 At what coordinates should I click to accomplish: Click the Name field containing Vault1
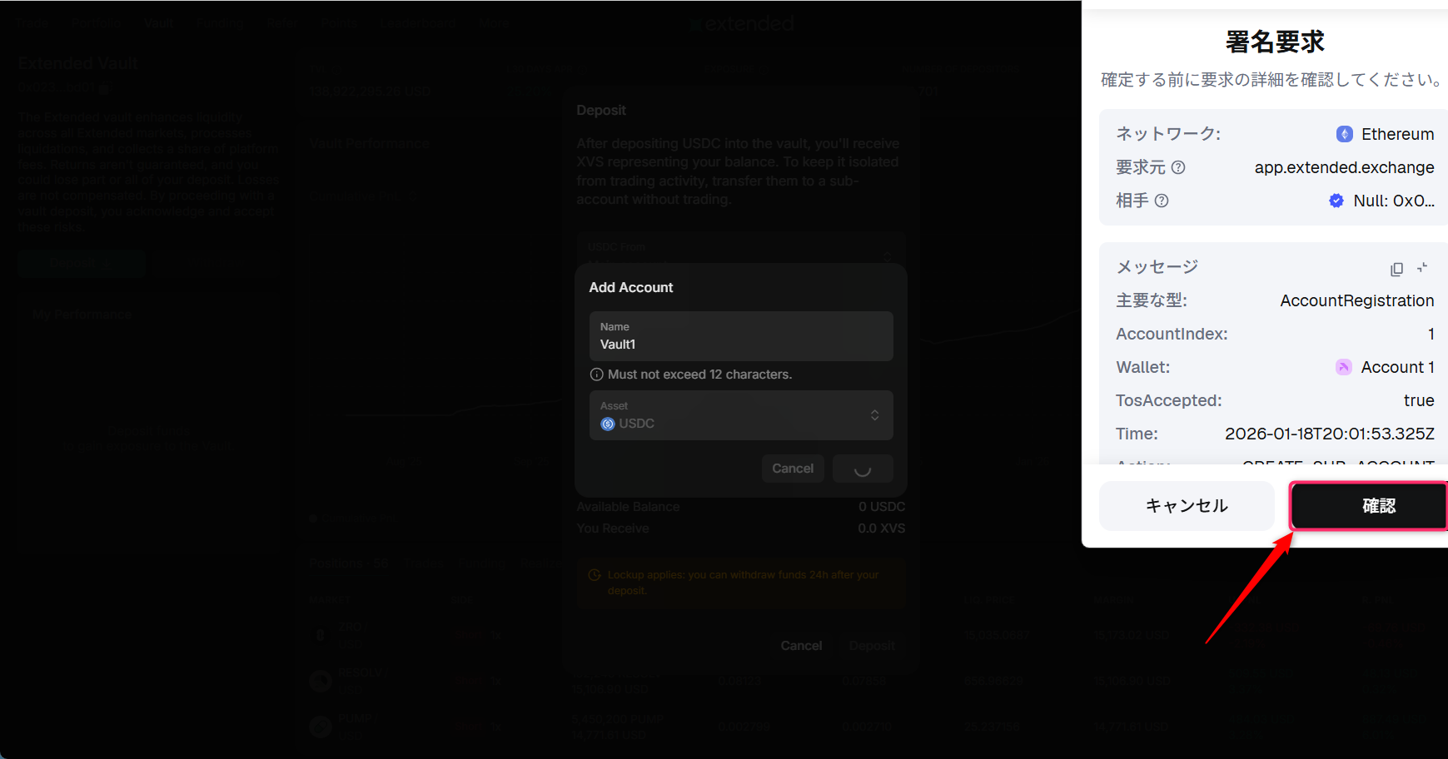coord(740,336)
